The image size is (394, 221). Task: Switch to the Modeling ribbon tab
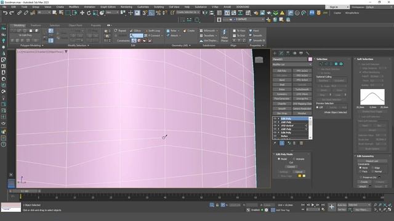pyautogui.click(x=19, y=25)
